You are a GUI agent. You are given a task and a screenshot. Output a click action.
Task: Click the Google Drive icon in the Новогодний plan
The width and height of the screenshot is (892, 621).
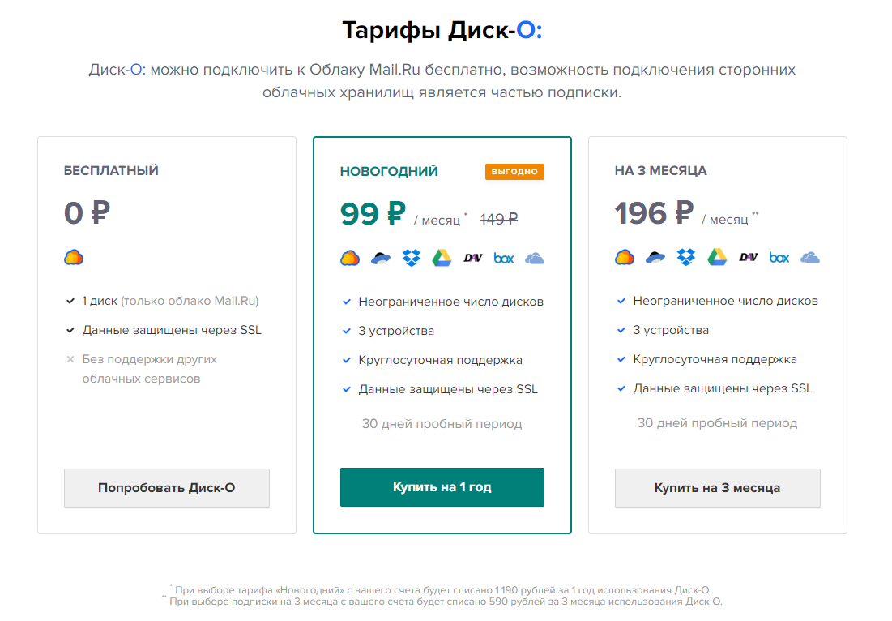pos(442,259)
